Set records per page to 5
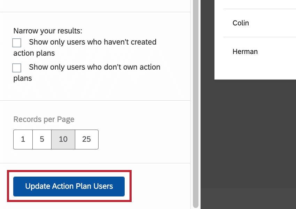The image size is (296, 209). 42,139
